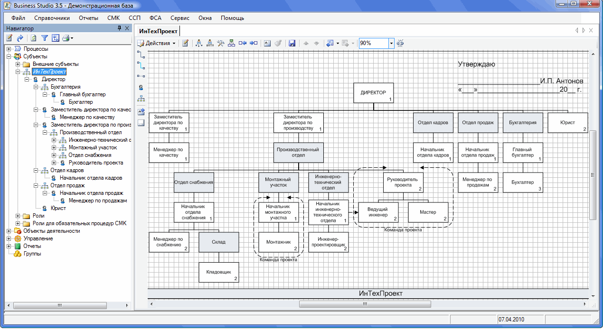Open the Справочники menu

(x=52, y=18)
